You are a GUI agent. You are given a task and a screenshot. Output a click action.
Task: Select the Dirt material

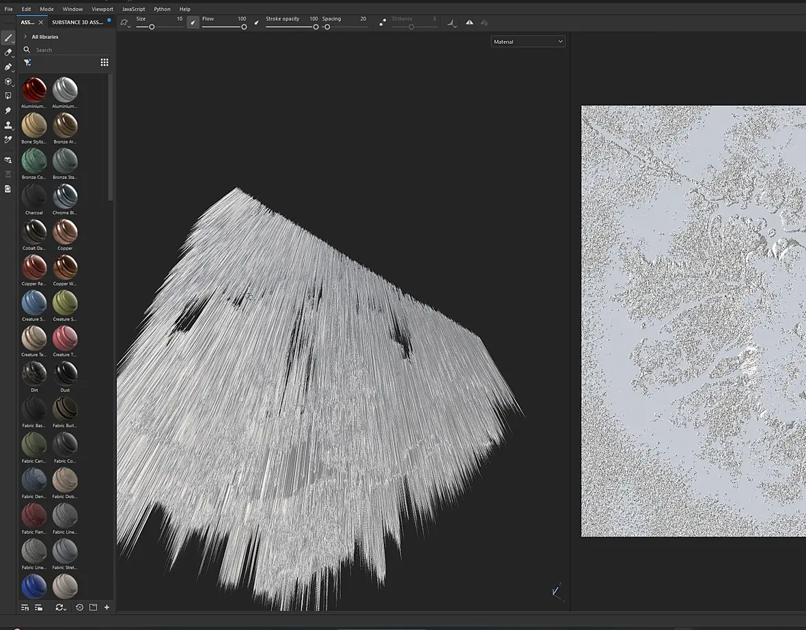34,373
